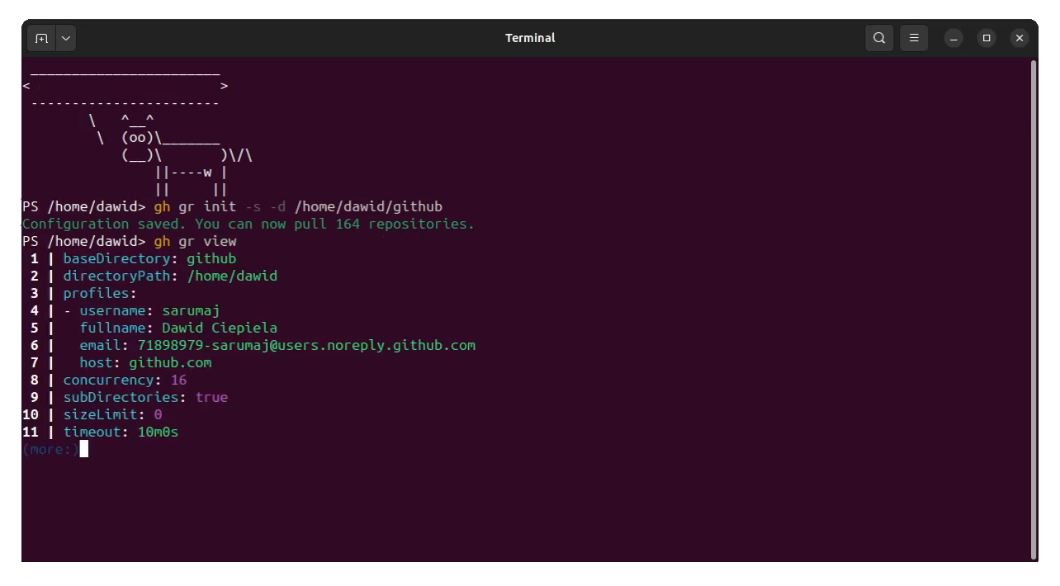Close the Terminal window
The height and width of the screenshot is (586, 1060).
tap(1020, 38)
